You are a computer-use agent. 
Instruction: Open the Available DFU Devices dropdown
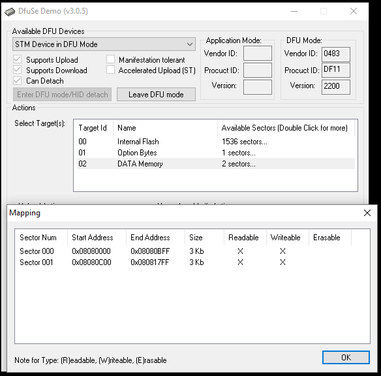[x=104, y=44]
